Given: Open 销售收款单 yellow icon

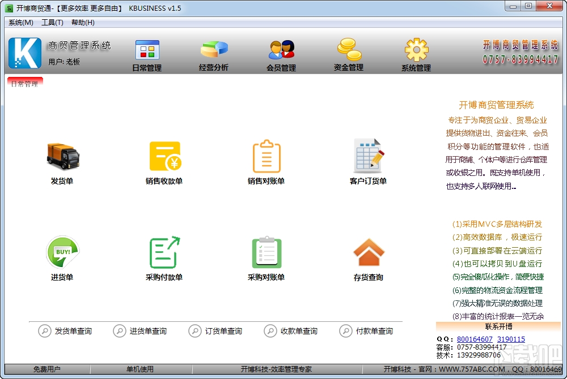Looking at the screenshot, I should pos(165,156).
